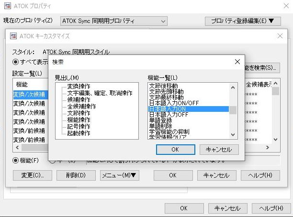Viewport: 293px width, 217px height.
Task: Close the 検索 dialog with its X button
Action: click(237, 62)
